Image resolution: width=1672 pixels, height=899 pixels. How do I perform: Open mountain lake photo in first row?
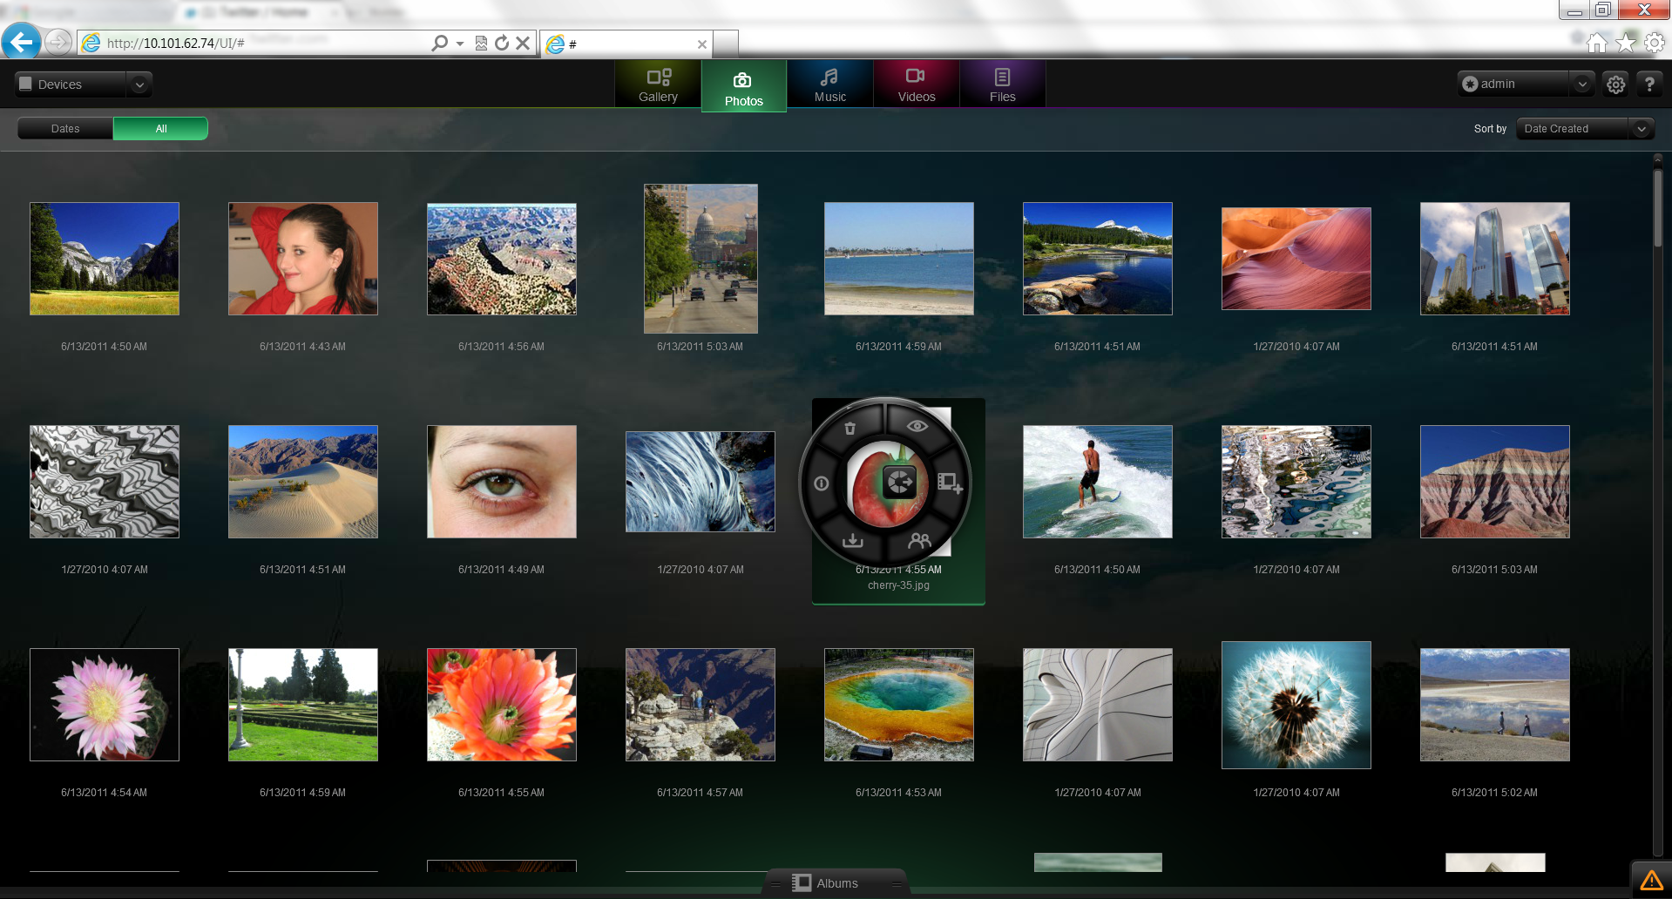[x=1098, y=259]
